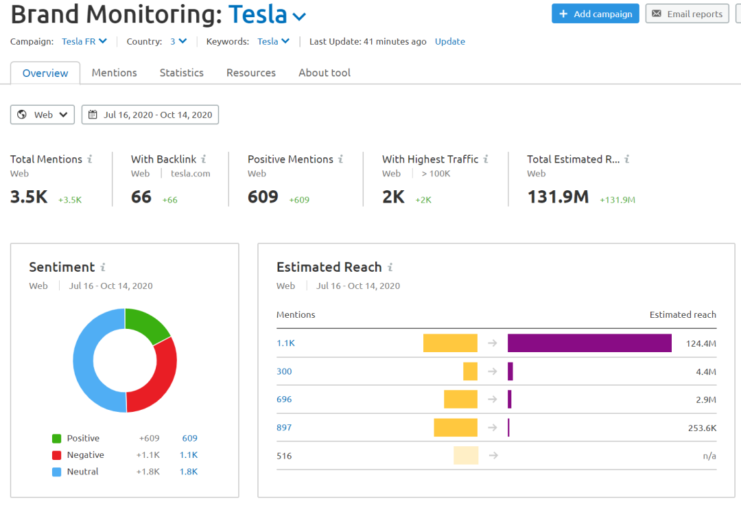This screenshot has width=741, height=508.
Task: Open the Statistics tab
Action: click(x=181, y=73)
